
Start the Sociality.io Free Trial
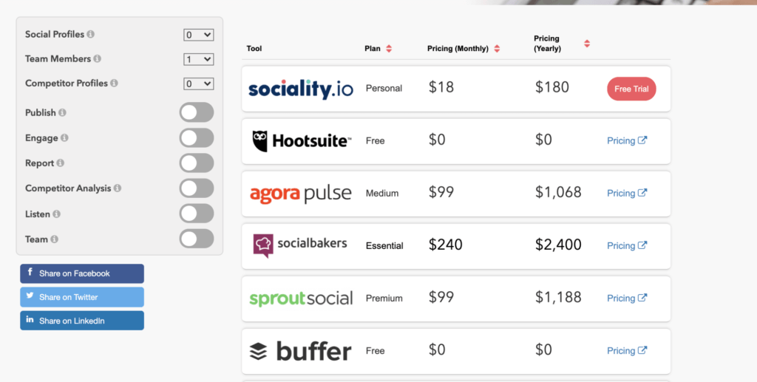tap(631, 89)
